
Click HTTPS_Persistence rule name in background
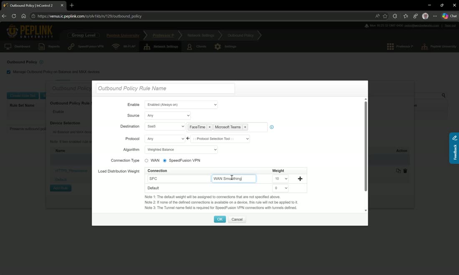[71, 171]
